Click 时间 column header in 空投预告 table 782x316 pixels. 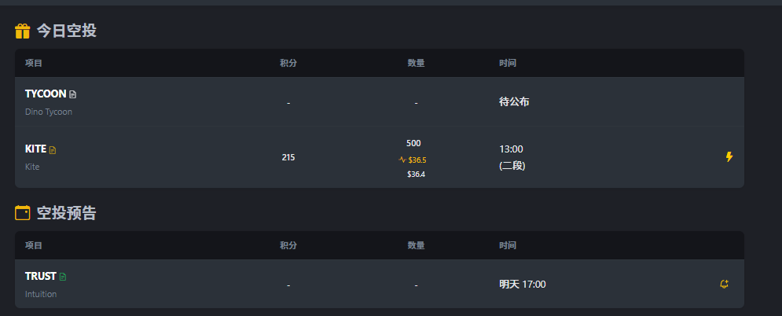pyautogui.click(x=508, y=245)
